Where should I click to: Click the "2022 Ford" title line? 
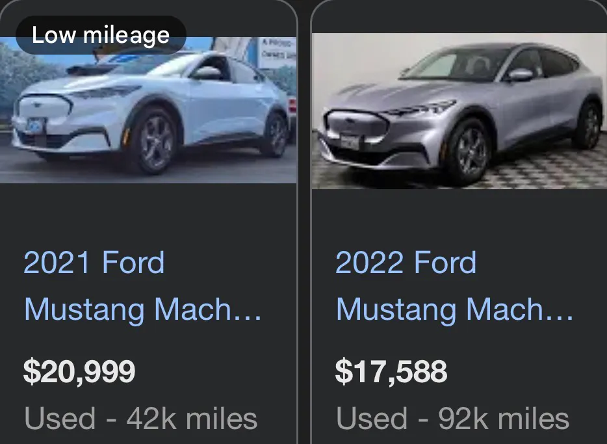406,263
